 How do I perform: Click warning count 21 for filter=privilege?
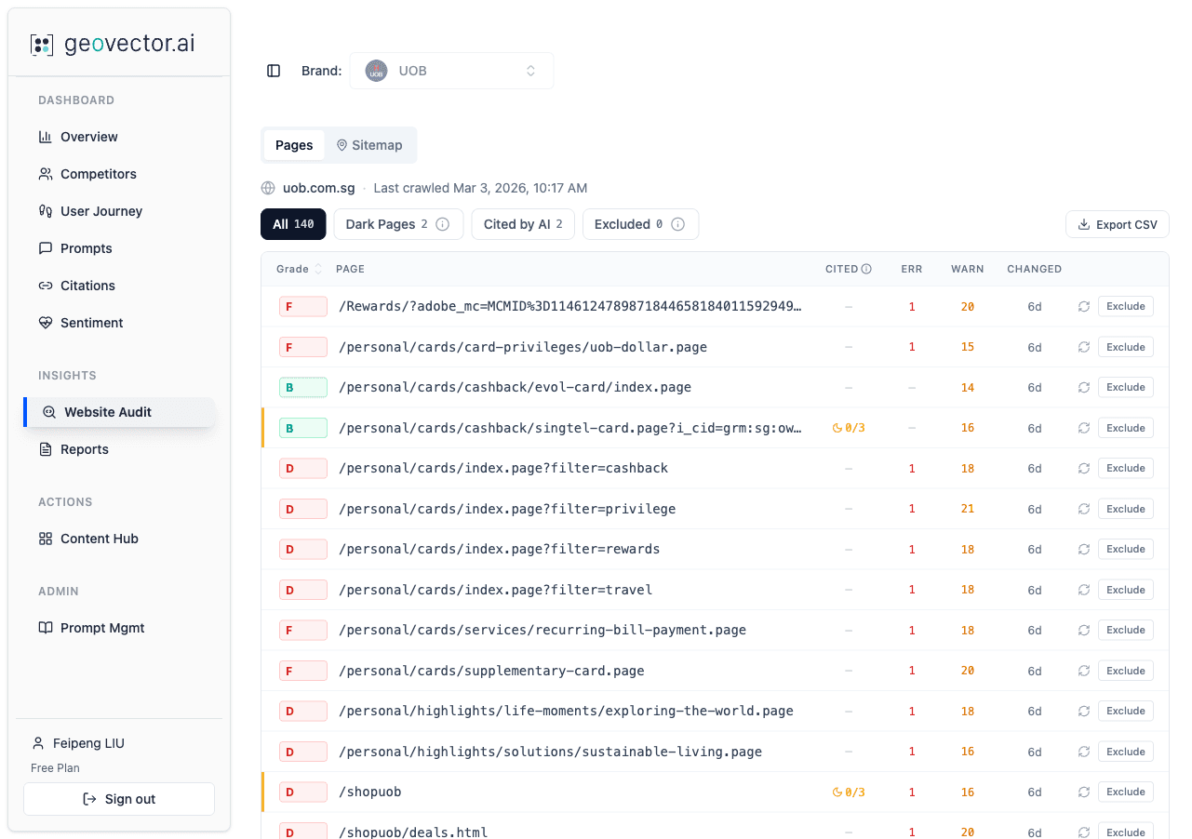[968, 509]
